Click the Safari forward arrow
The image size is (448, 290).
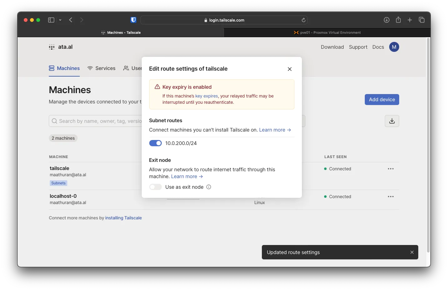[x=82, y=20]
